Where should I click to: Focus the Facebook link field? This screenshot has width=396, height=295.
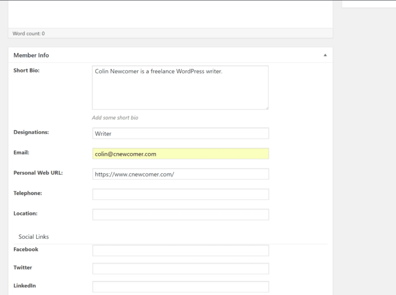(x=180, y=251)
